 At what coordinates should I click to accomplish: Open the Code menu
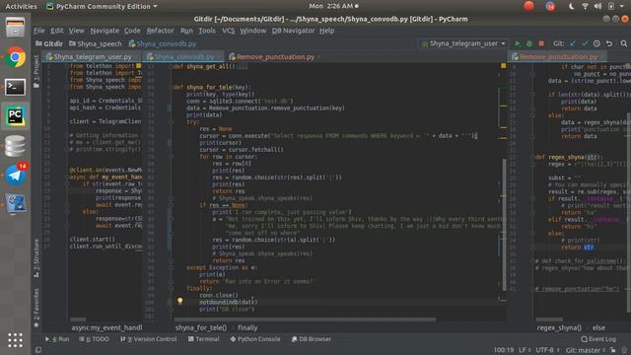(132, 31)
